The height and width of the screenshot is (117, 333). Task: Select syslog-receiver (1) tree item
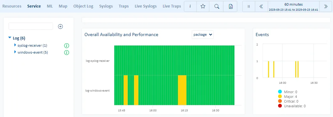32,45
